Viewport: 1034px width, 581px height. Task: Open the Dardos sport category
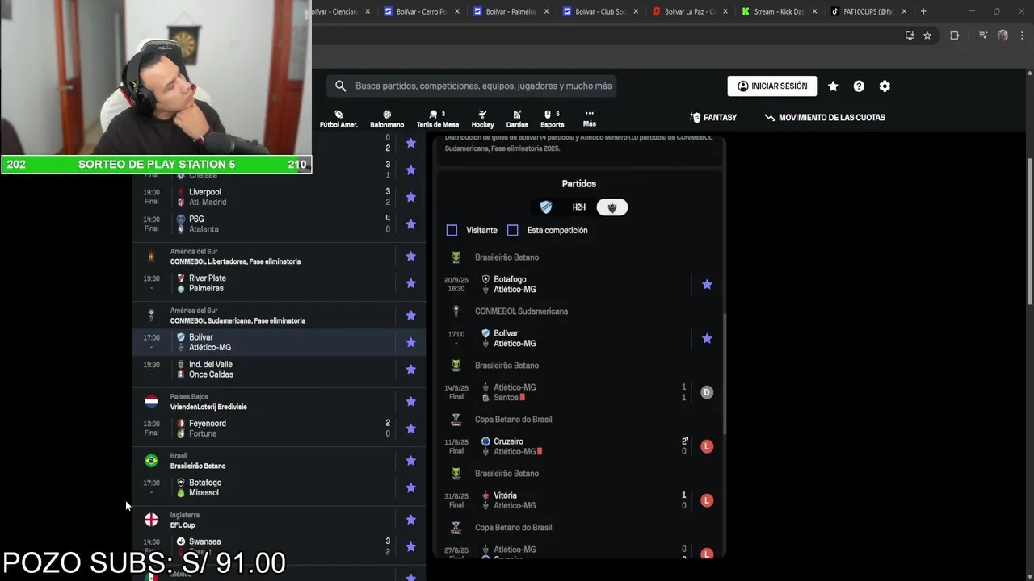tap(517, 119)
